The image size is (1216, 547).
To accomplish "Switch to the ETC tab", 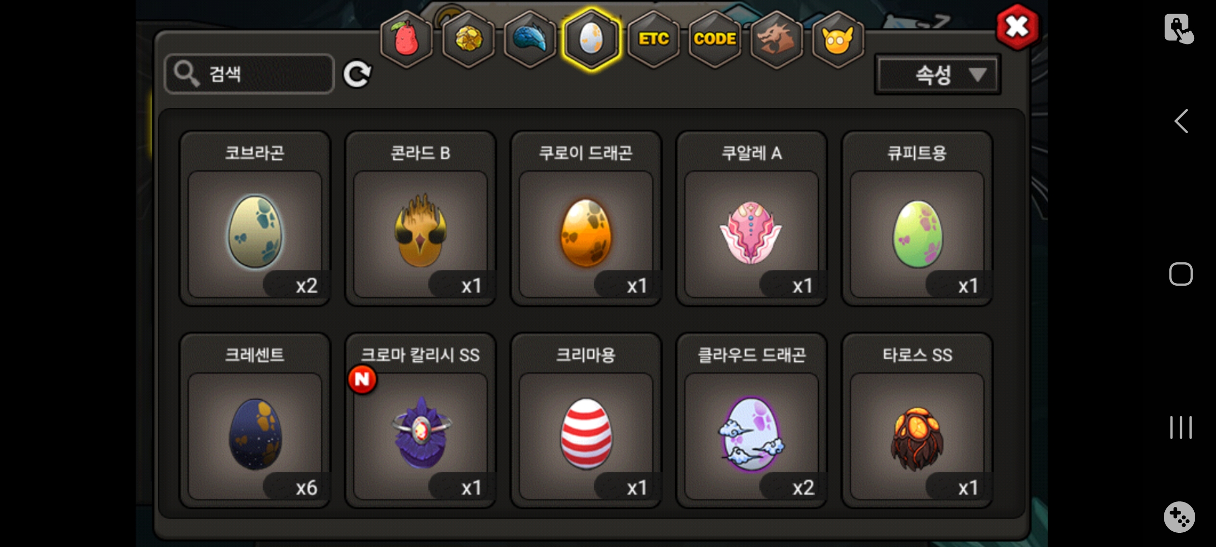I will click(x=654, y=39).
